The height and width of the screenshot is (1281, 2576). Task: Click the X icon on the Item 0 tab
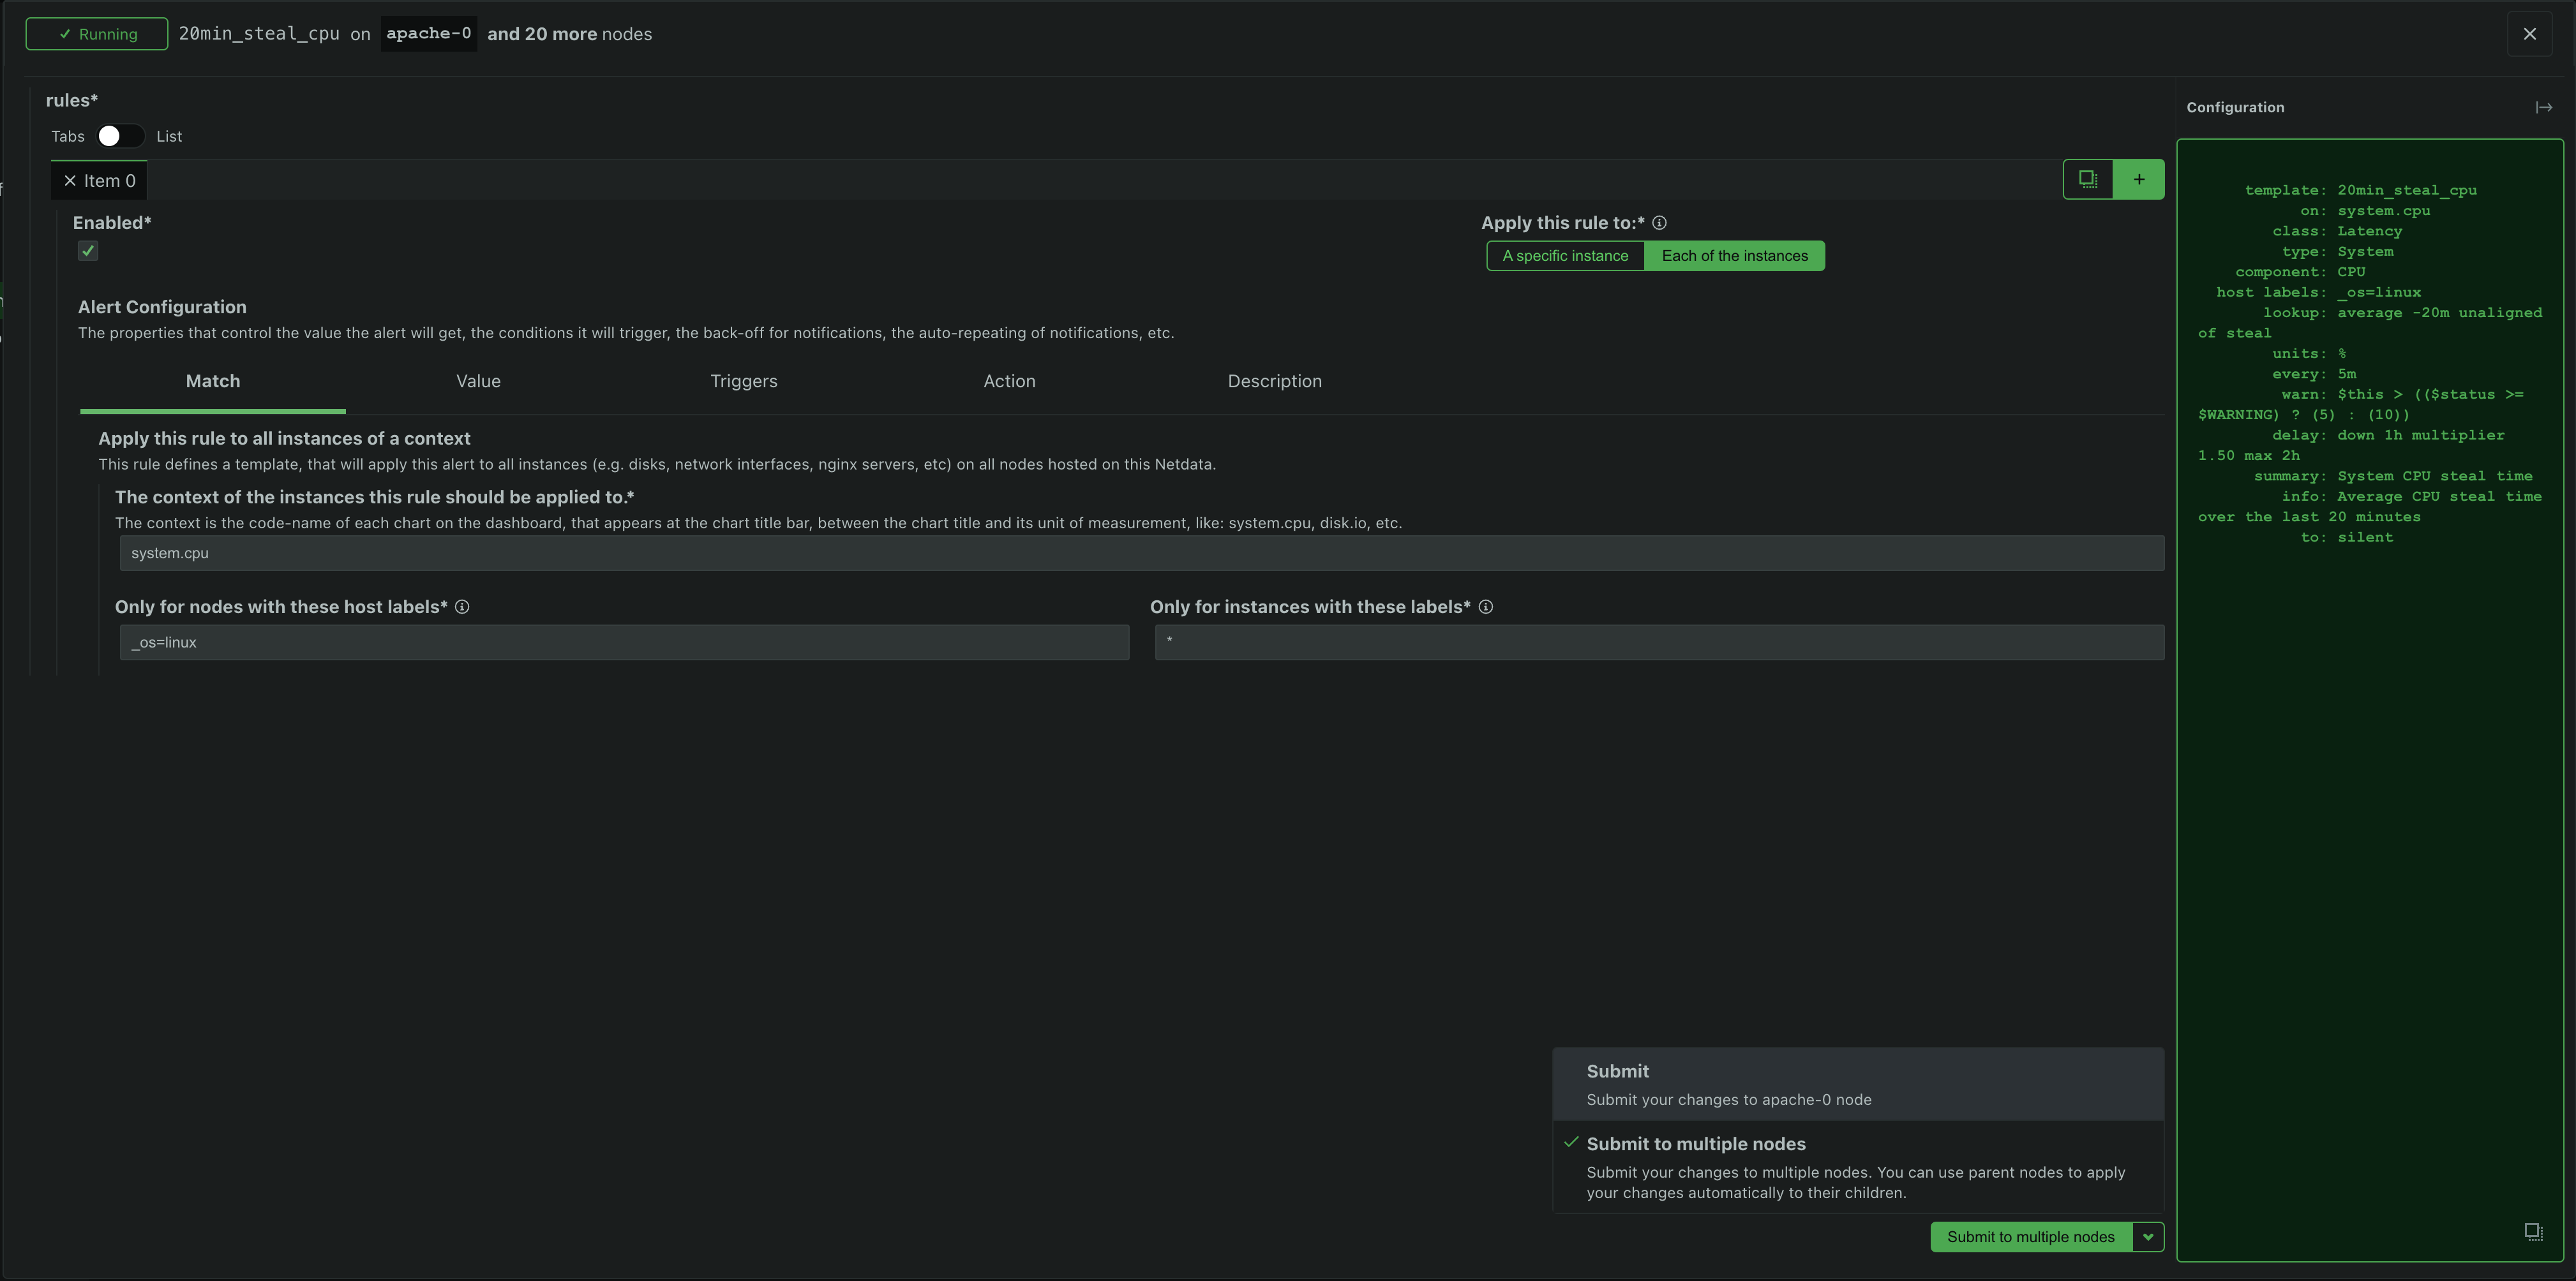(71, 180)
